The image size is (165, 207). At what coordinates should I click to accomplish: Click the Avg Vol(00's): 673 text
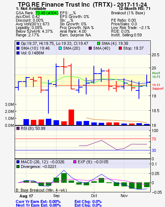click(x=33, y=24)
